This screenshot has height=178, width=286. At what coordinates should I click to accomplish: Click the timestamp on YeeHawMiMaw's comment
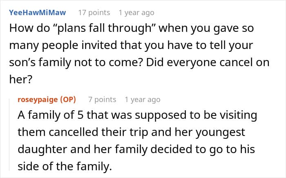(x=137, y=13)
